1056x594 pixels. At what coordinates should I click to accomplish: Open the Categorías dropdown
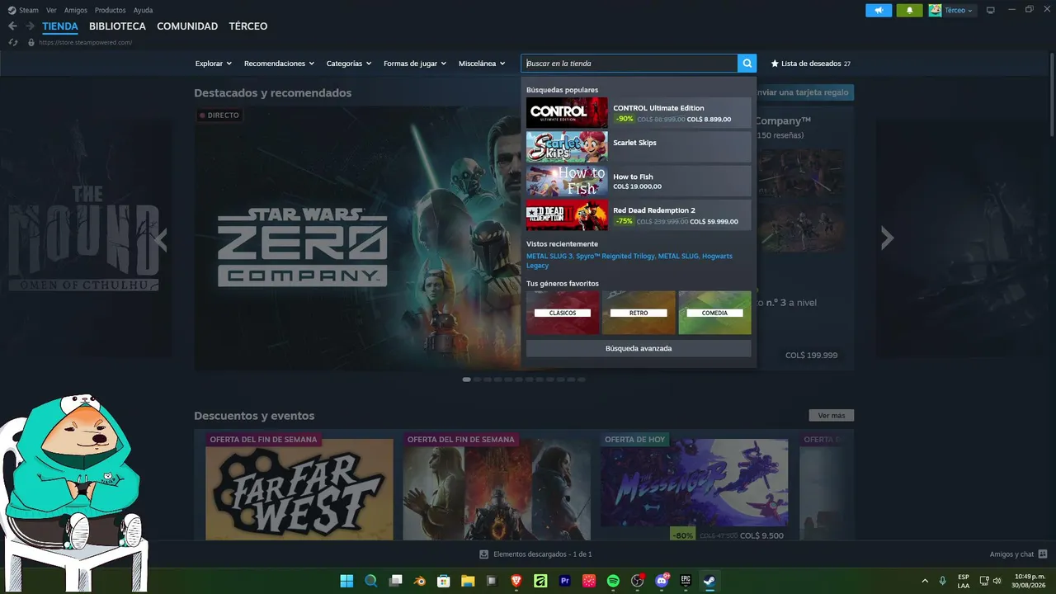(348, 64)
